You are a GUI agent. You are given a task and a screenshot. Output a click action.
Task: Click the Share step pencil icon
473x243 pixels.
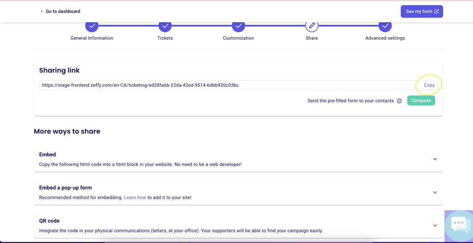[312, 26]
